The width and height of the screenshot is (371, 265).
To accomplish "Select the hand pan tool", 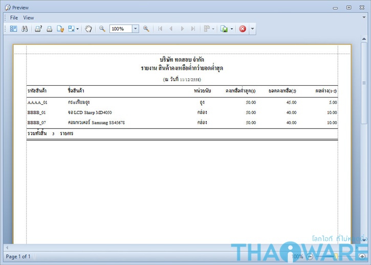I will [x=88, y=29].
